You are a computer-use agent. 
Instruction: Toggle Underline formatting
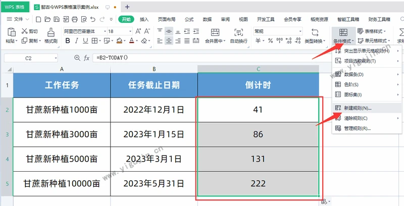(x=85, y=41)
